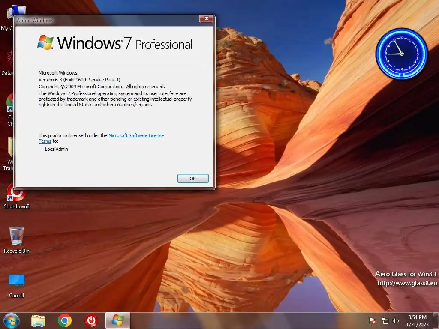Click the Action Center flag tray icon
The image size is (439, 329).
[x=373, y=321]
